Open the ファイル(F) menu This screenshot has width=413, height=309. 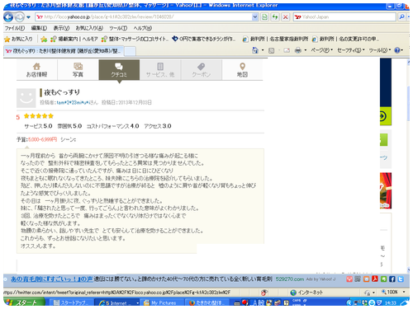click(15, 28)
